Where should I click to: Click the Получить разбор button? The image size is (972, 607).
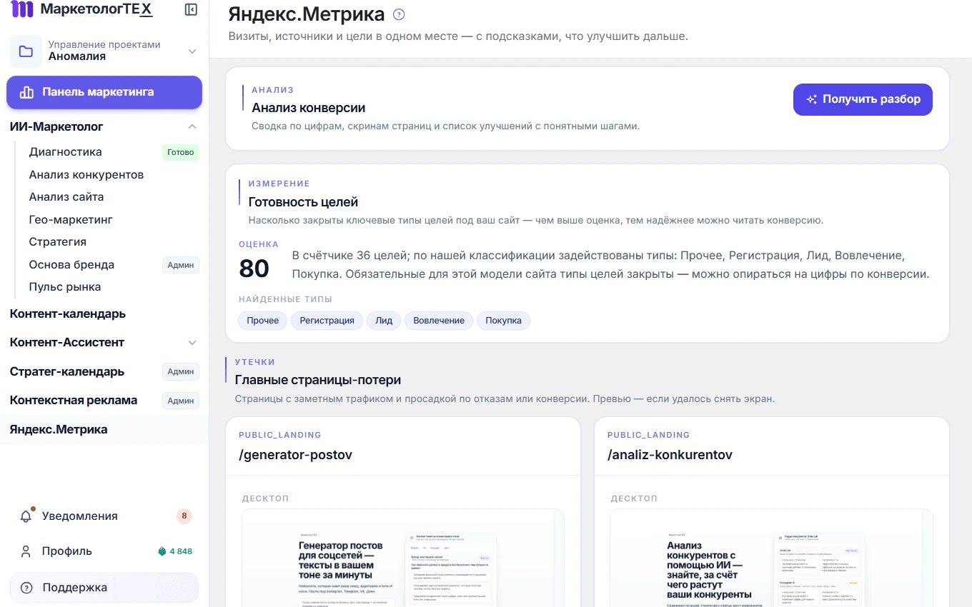pos(863,99)
